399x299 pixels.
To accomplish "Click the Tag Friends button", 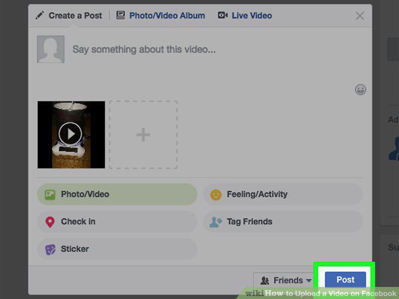I will tap(283, 222).
